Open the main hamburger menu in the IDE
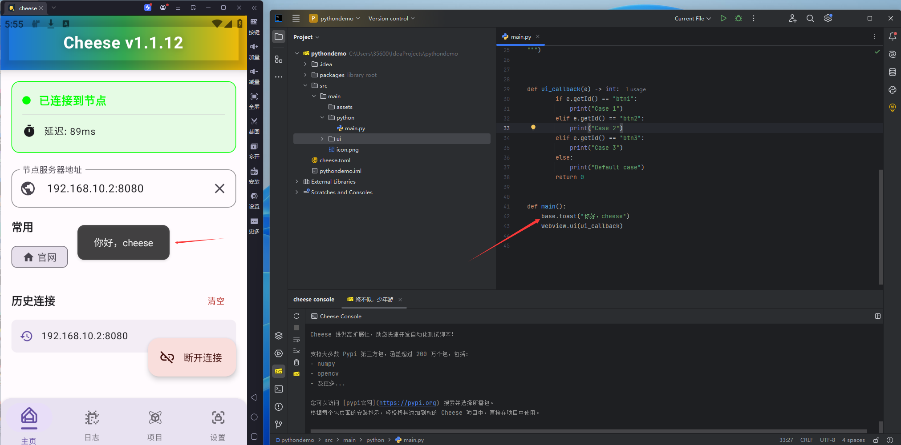Viewport: 901px width, 445px height. [296, 18]
